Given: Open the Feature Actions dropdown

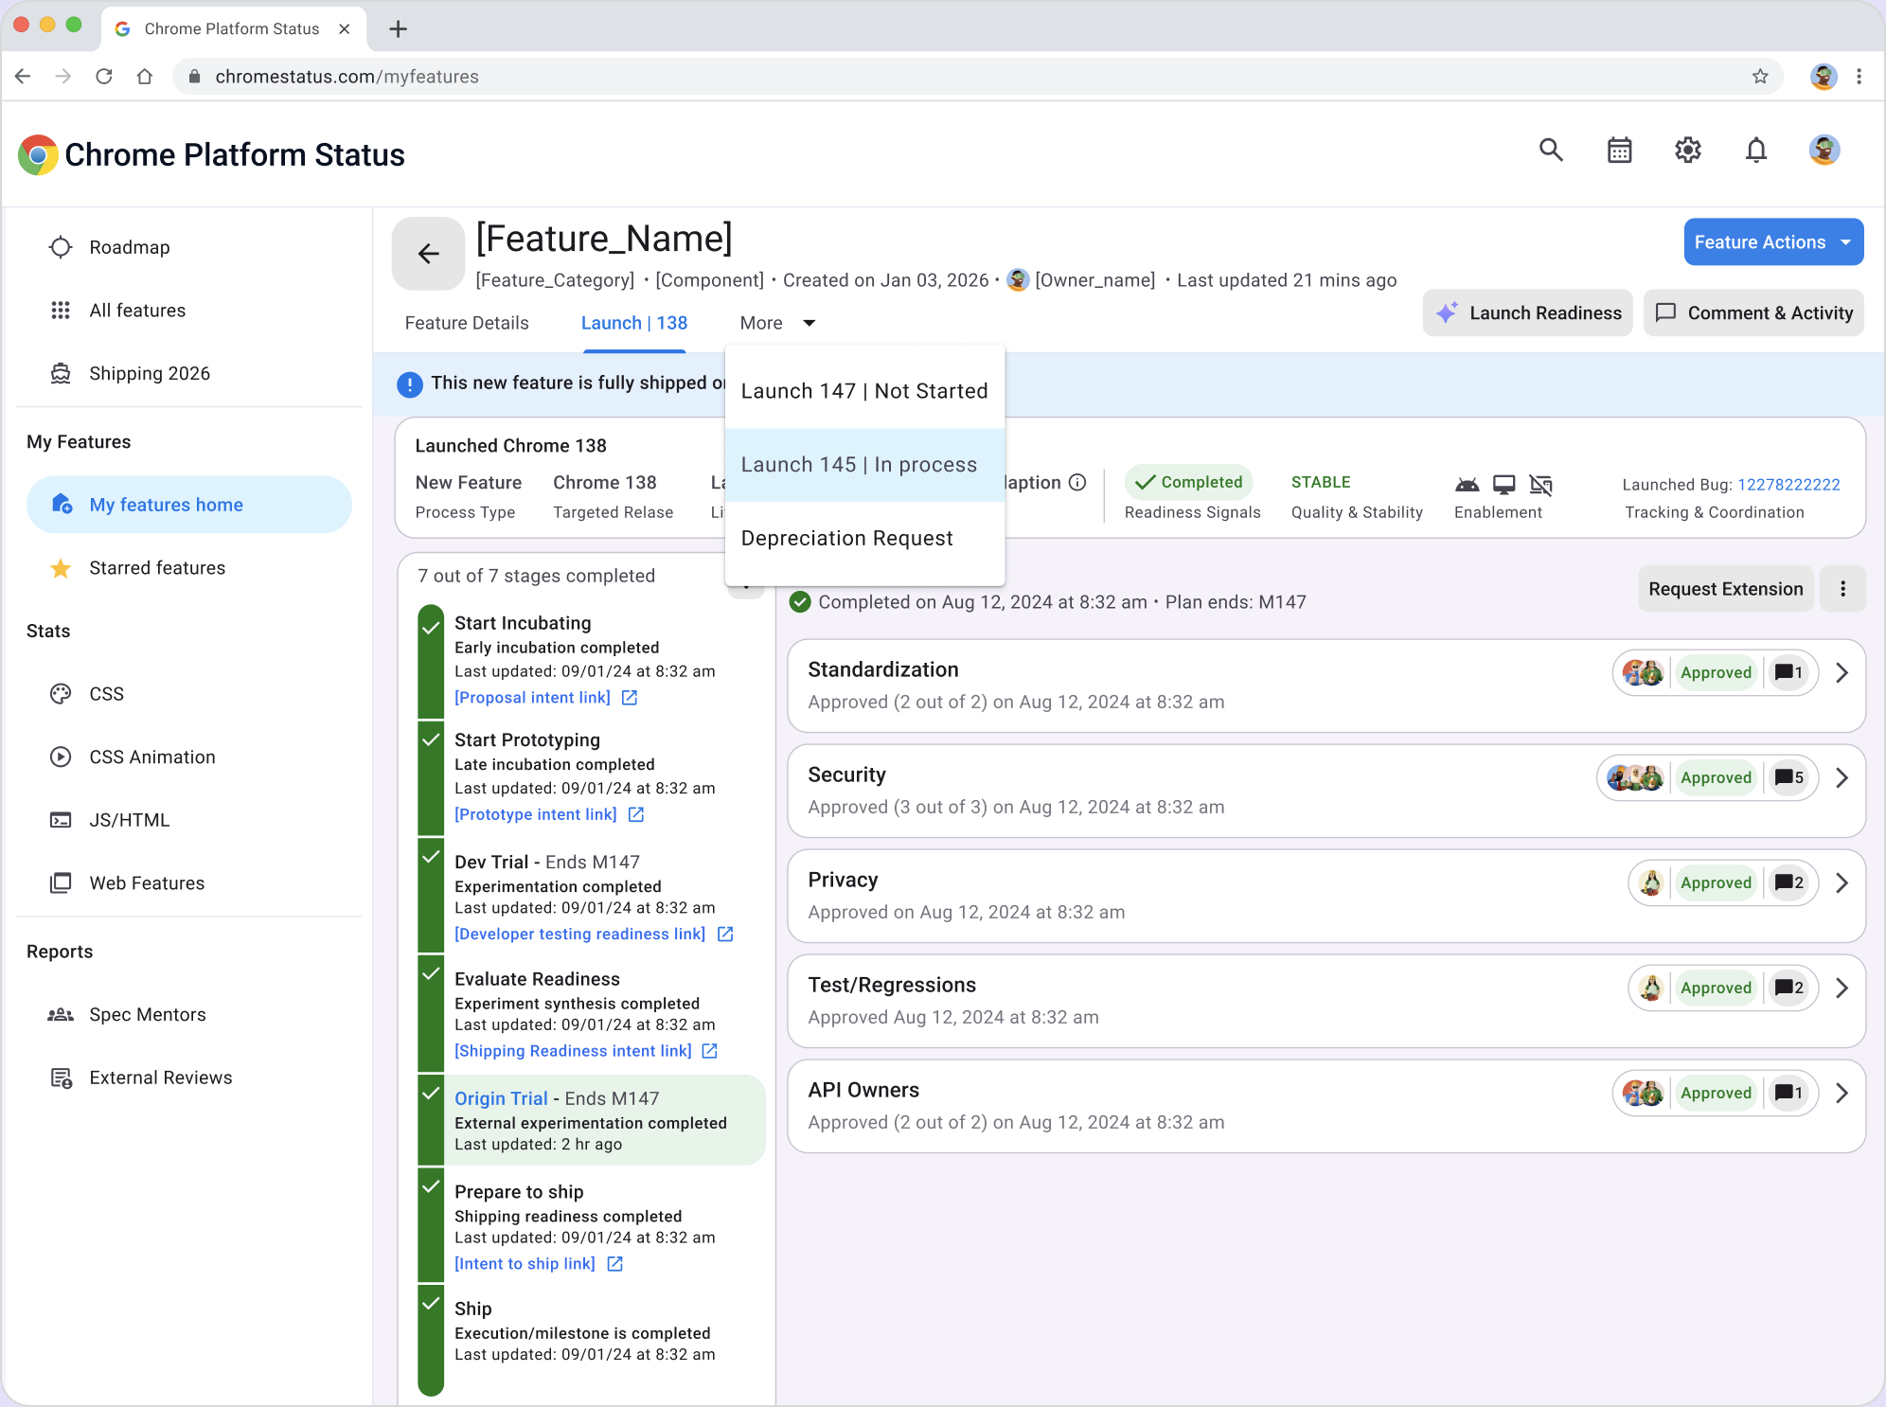Looking at the screenshot, I should coord(1772,242).
